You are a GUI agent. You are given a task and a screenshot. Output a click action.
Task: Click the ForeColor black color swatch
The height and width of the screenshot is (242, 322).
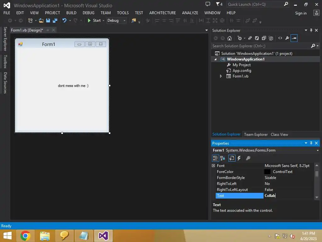point(267,172)
